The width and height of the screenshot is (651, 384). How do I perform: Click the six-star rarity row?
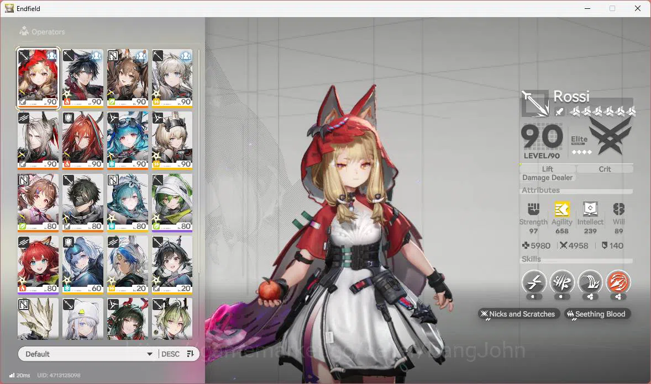click(602, 111)
